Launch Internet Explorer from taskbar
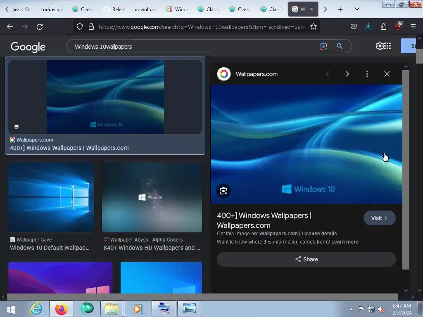 click(x=36, y=309)
